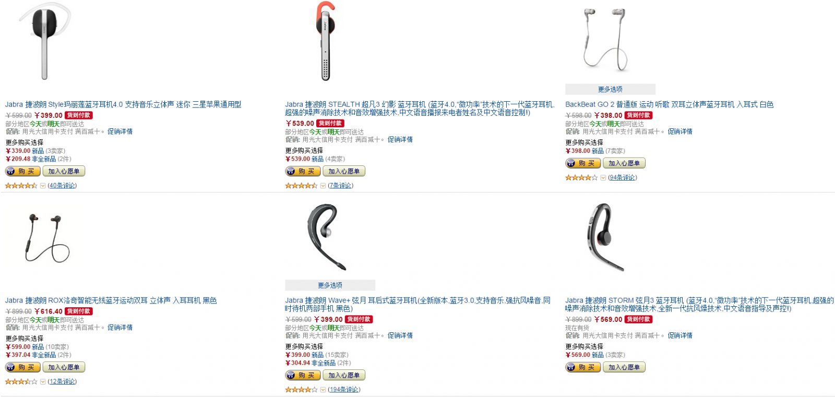Image resolution: width=835 pixels, height=397 pixels.
Task: Open promotion details under Jabra STORM
Action: (x=680, y=335)
